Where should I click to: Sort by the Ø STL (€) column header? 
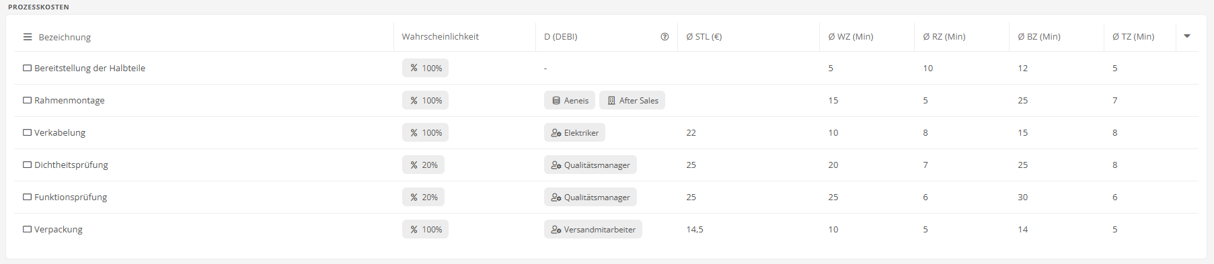704,36
